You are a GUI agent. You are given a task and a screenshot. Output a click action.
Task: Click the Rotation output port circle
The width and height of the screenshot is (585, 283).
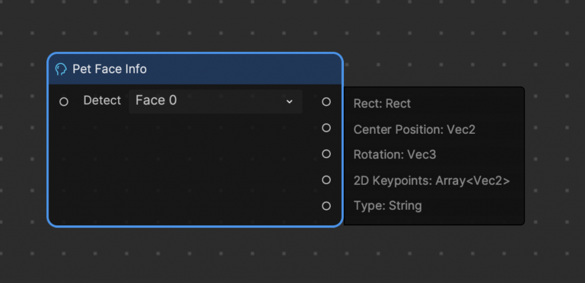point(326,154)
